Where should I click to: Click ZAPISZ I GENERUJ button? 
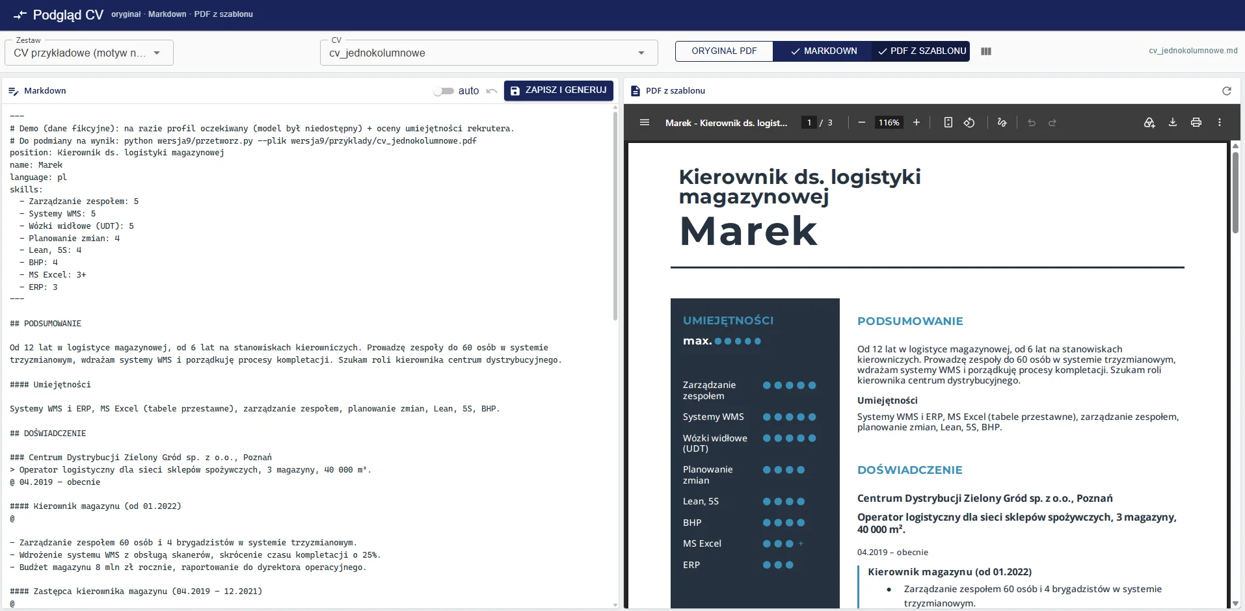[559, 90]
